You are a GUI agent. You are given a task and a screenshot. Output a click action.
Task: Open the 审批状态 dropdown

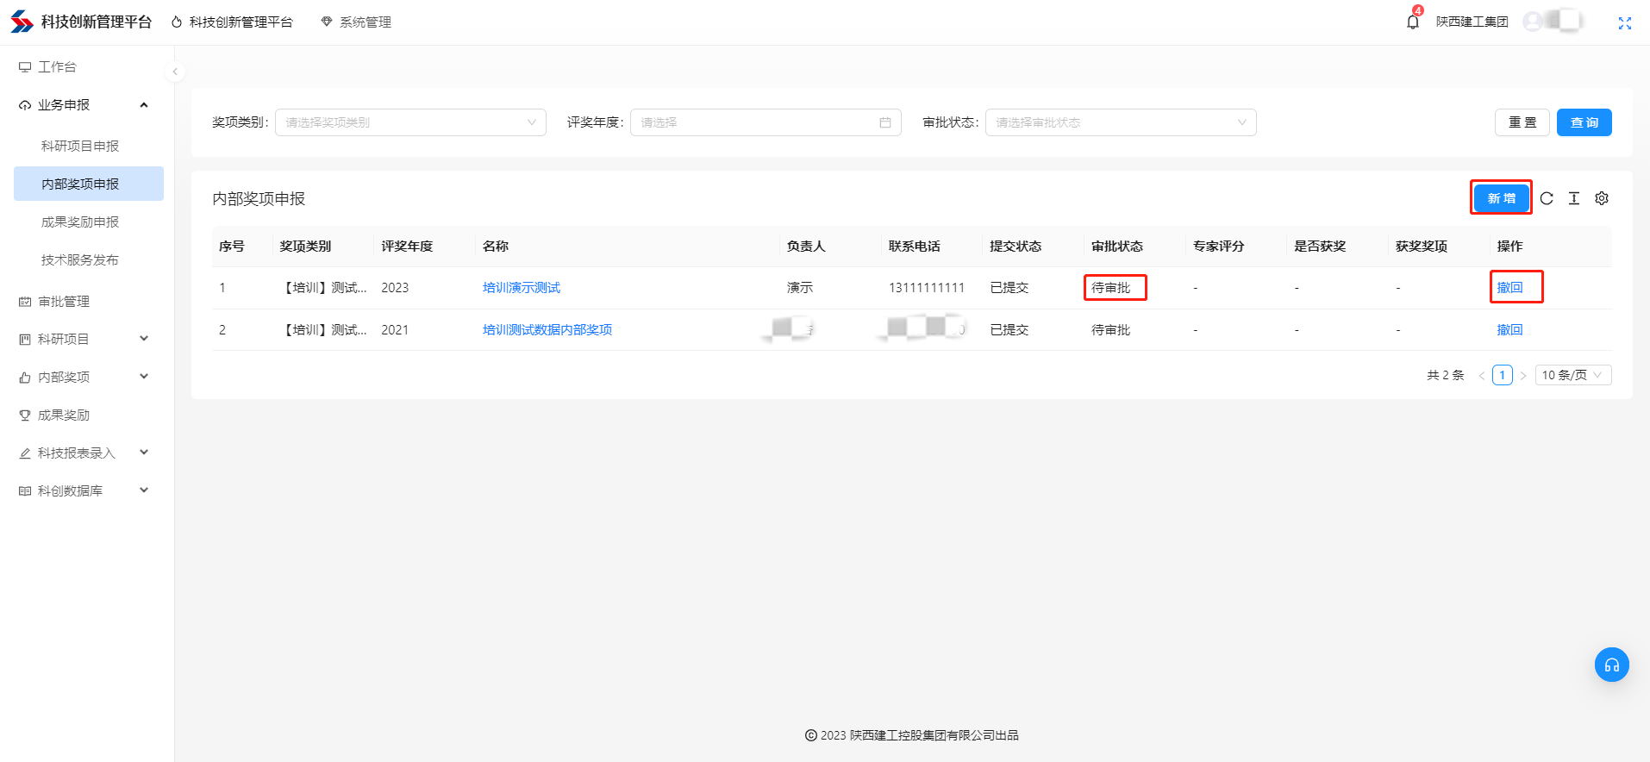(x=1120, y=122)
